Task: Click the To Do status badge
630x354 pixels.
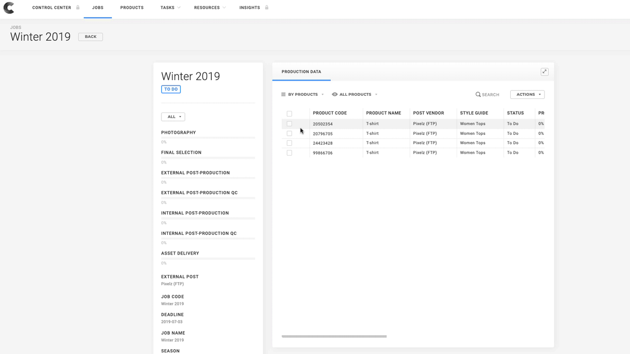Action: (x=171, y=90)
